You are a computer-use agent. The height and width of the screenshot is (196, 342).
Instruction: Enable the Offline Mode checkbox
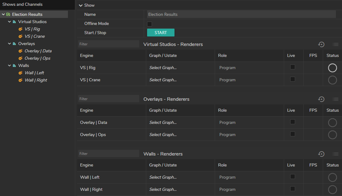[150, 24]
